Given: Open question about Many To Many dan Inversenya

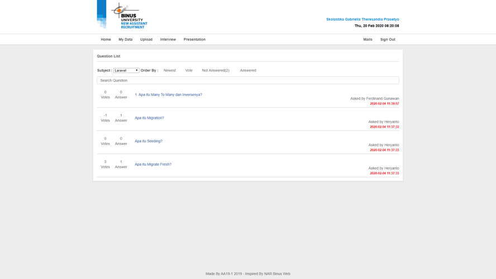Looking at the screenshot, I should coord(168,95).
